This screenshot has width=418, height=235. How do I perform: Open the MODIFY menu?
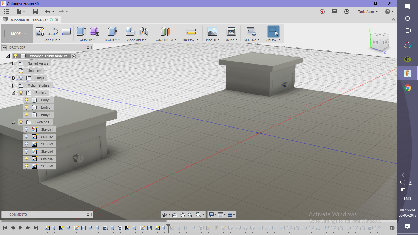coord(112,40)
